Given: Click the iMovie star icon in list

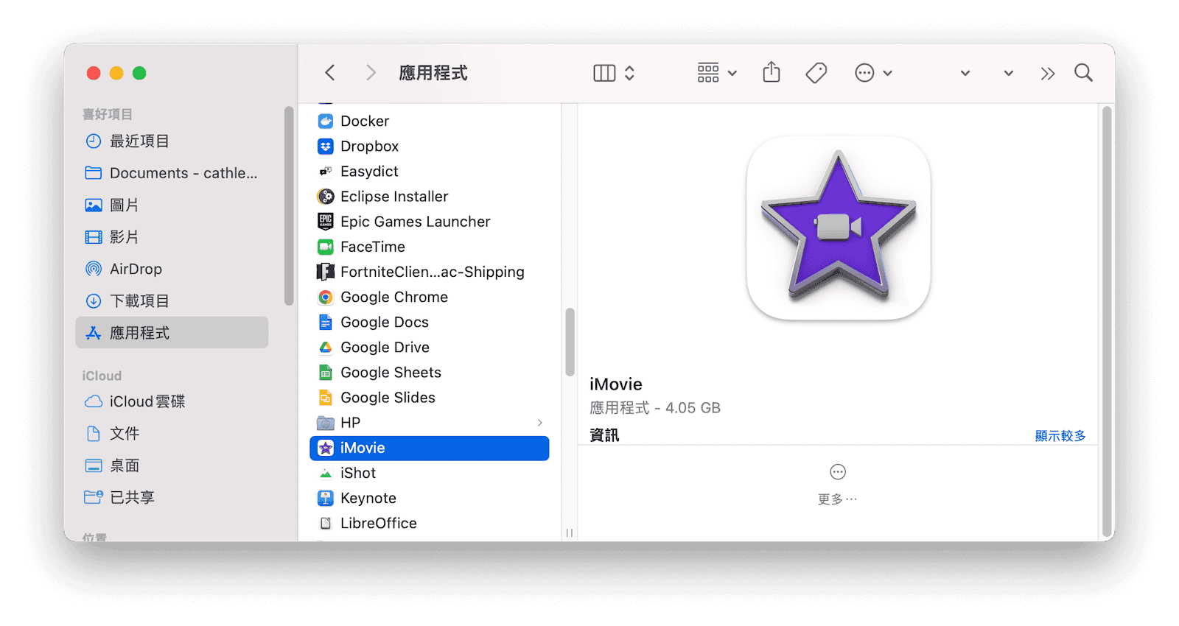Looking at the screenshot, I should (x=325, y=448).
